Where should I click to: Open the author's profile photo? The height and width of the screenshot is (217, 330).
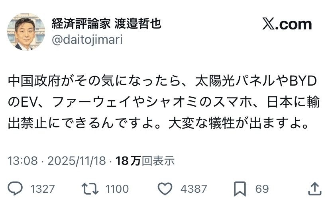click(x=26, y=31)
